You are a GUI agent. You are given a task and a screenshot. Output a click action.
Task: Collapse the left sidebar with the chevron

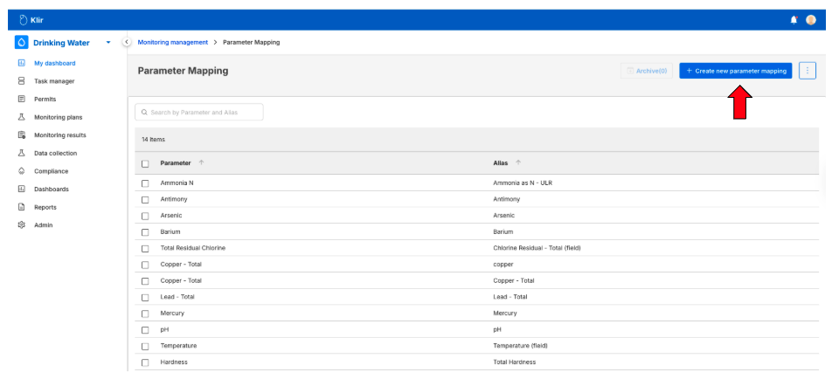click(x=128, y=43)
